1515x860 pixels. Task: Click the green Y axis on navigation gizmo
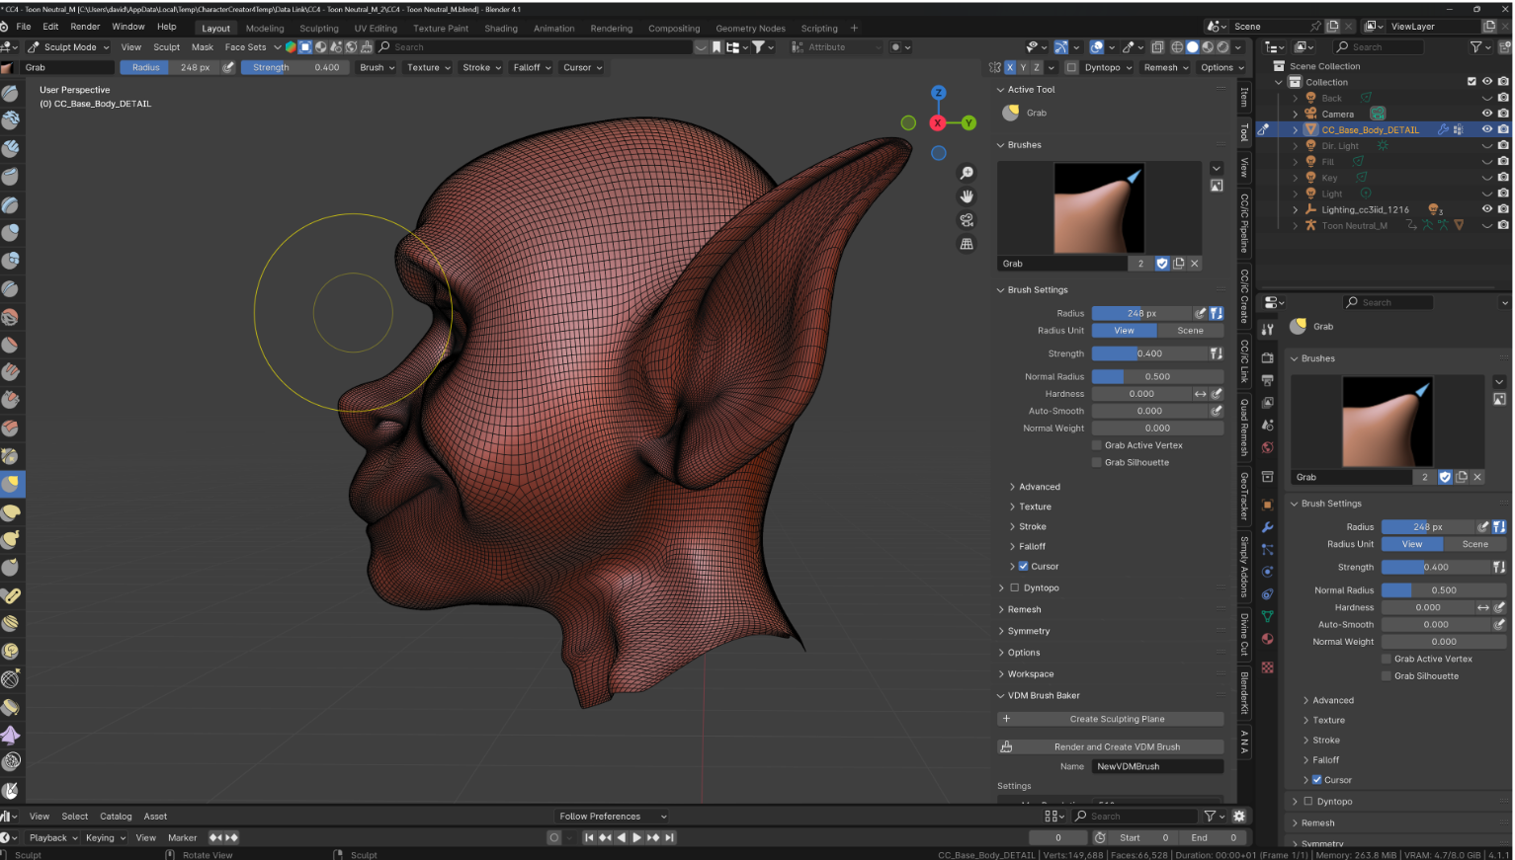(x=968, y=122)
